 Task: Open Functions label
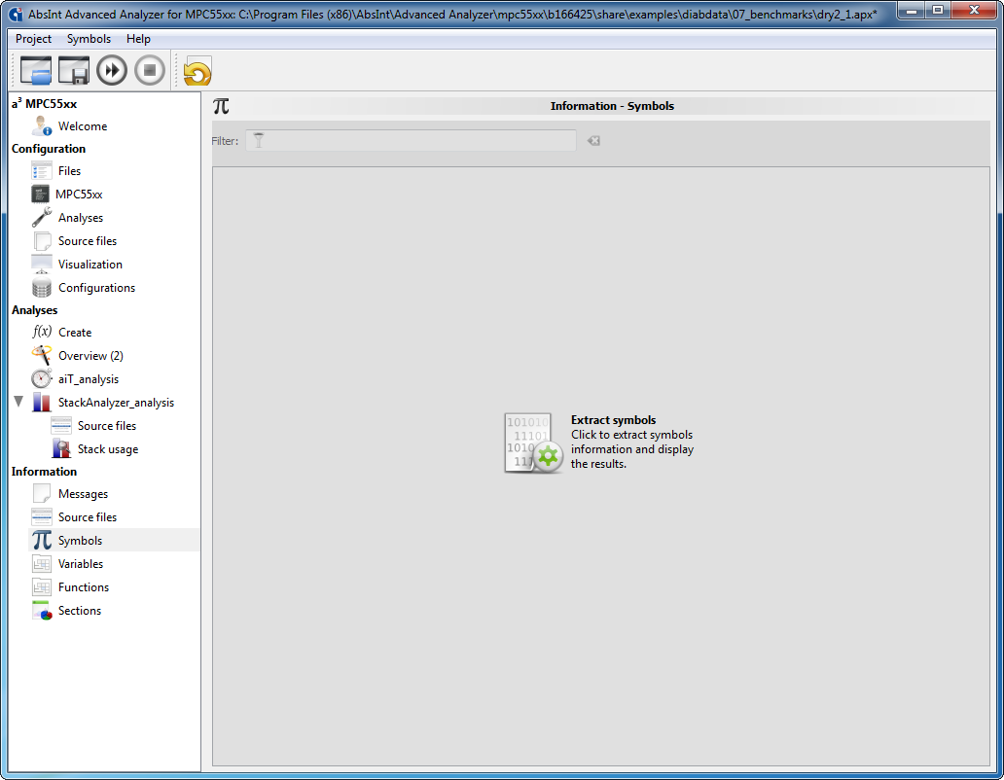point(84,587)
